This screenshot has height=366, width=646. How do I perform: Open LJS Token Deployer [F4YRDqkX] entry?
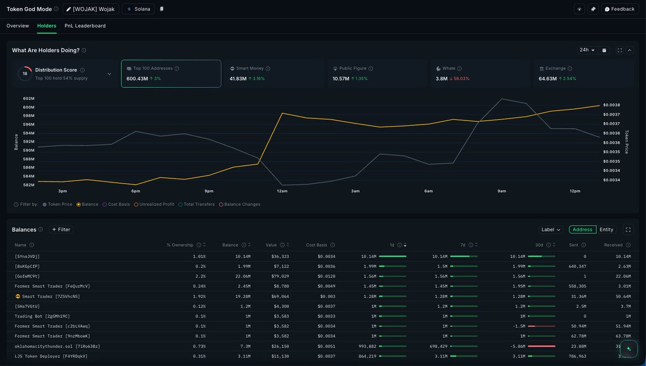(x=51, y=356)
